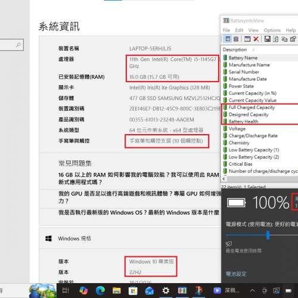This screenshot has height=298, width=298.
Task: Select Show Battery Information toolbar icon
Action: click(x=228, y=39)
